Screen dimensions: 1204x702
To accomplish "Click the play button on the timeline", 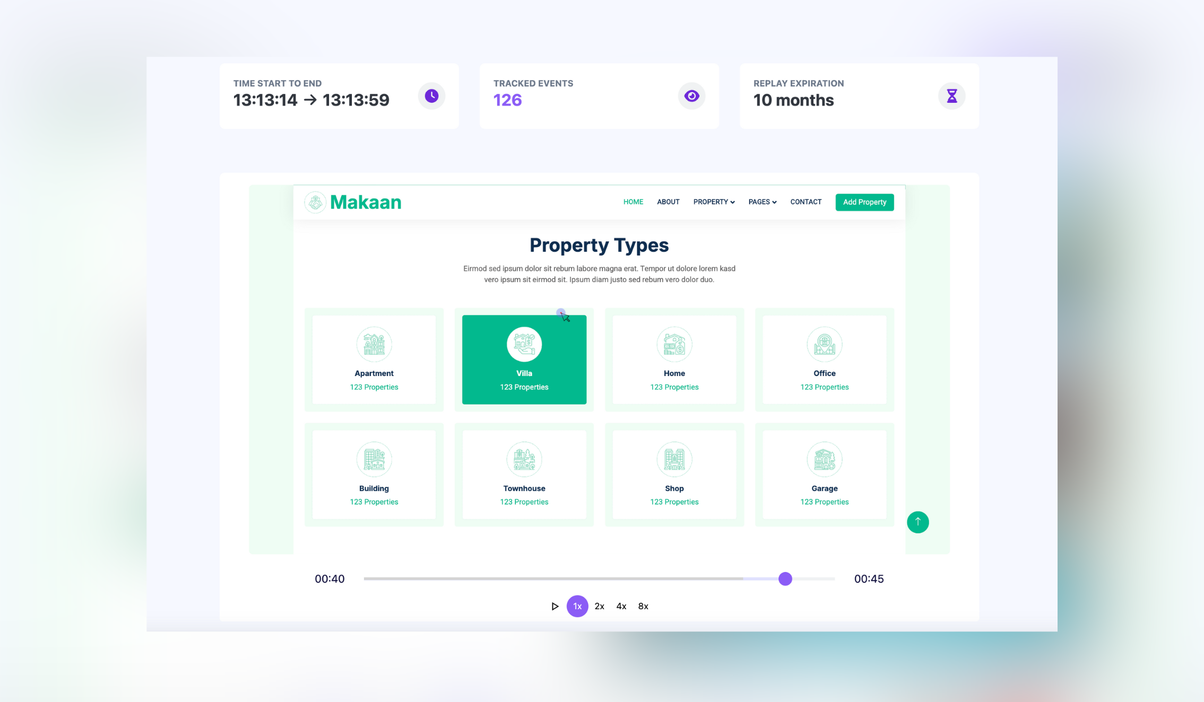I will point(555,606).
